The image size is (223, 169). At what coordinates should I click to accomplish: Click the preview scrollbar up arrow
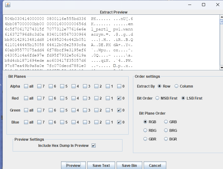(221, 17)
